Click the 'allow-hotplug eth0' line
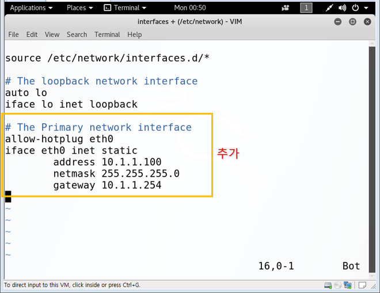Viewport: 380px width, 293px height. tap(59, 139)
